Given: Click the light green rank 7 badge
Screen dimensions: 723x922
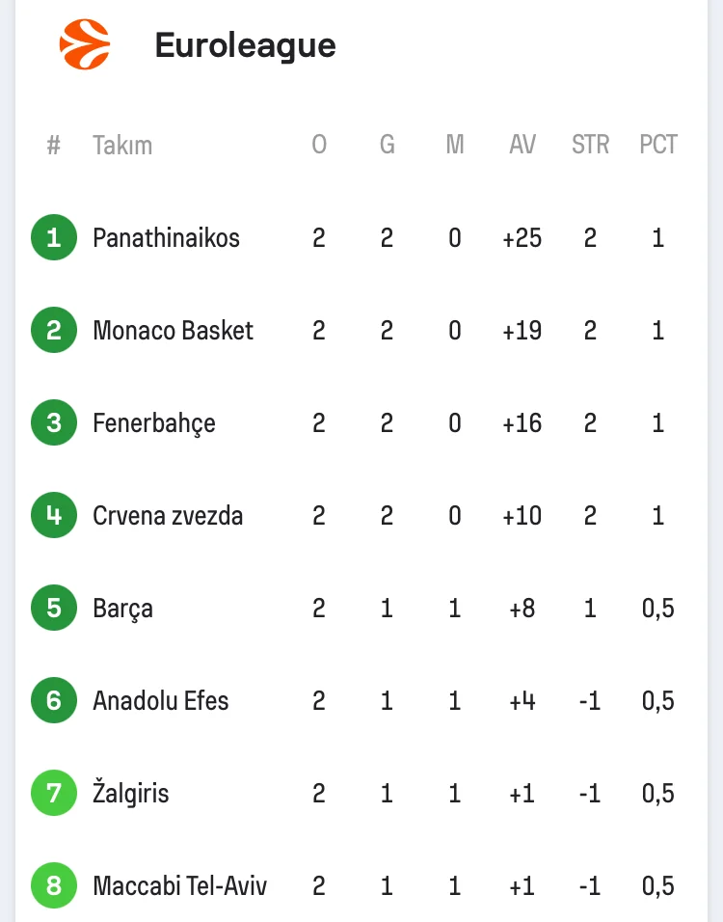Looking at the screenshot, I should click(x=54, y=794).
